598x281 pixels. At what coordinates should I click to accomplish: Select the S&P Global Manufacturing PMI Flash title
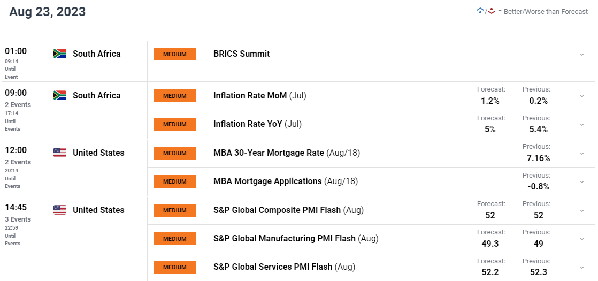(x=284, y=238)
